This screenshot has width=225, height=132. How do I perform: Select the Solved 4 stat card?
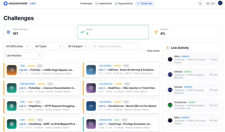coord(113,32)
